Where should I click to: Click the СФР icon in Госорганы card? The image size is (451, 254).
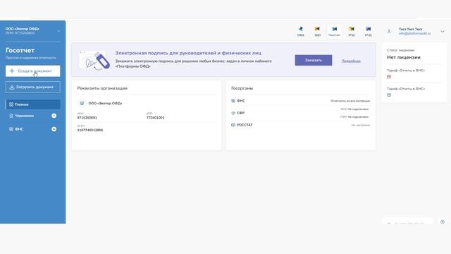(233, 113)
